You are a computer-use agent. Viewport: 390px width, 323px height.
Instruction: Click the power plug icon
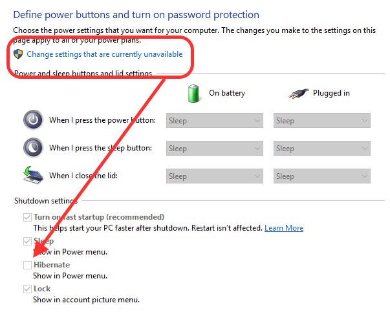coord(298,94)
